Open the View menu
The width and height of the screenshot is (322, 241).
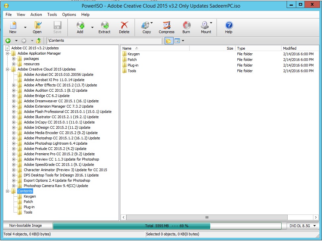coord(21,15)
